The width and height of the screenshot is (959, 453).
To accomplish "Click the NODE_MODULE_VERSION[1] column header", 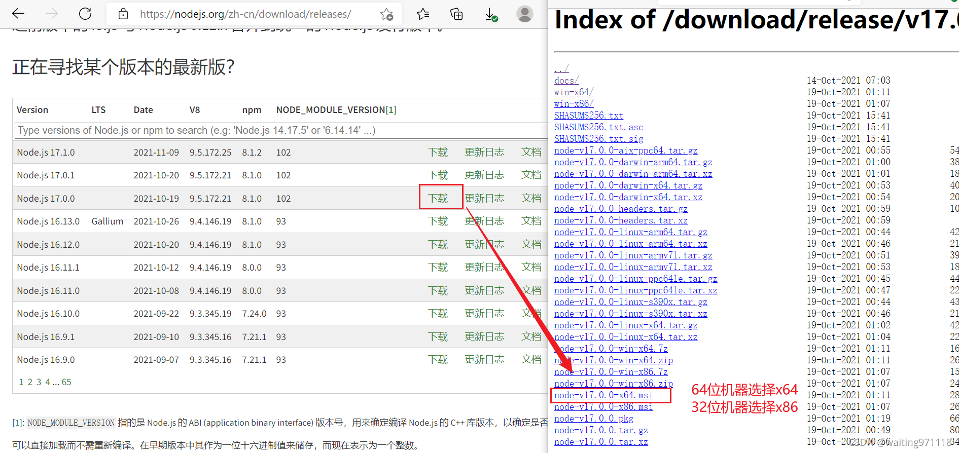I will pos(336,110).
